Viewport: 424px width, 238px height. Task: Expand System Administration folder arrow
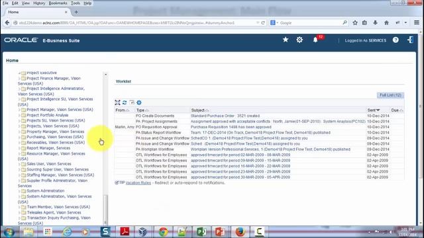point(19,191)
